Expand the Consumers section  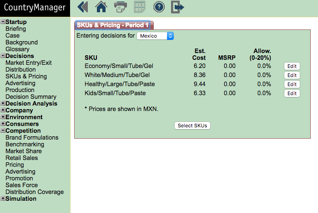3,124
